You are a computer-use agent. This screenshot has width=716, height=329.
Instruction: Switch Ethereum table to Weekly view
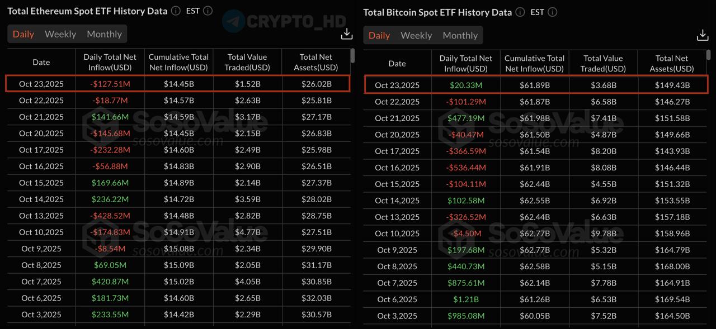point(60,34)
